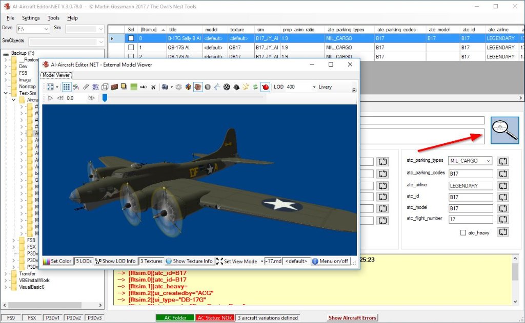The height and width of the screenshot is (323, 525).
Task: Enable the atc_heavy checkbox
Action: click(x=463, y=233)
